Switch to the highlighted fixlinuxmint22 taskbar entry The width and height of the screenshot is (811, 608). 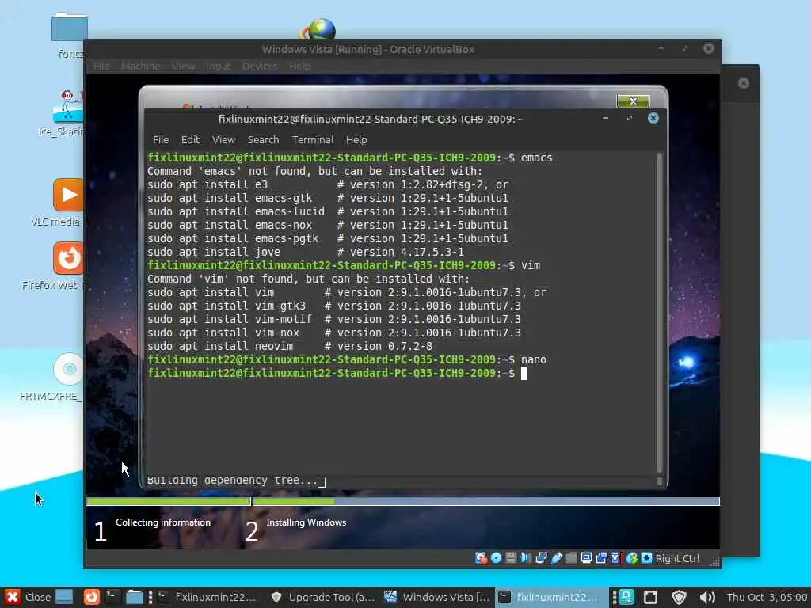(551, 597)
